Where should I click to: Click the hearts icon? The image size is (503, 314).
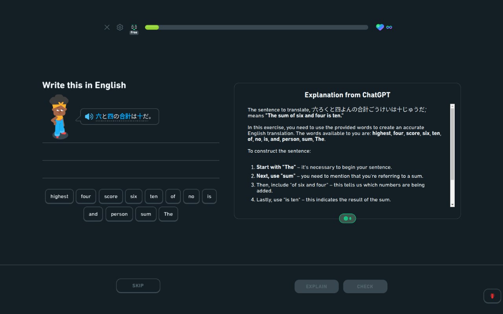coord(380,27)
